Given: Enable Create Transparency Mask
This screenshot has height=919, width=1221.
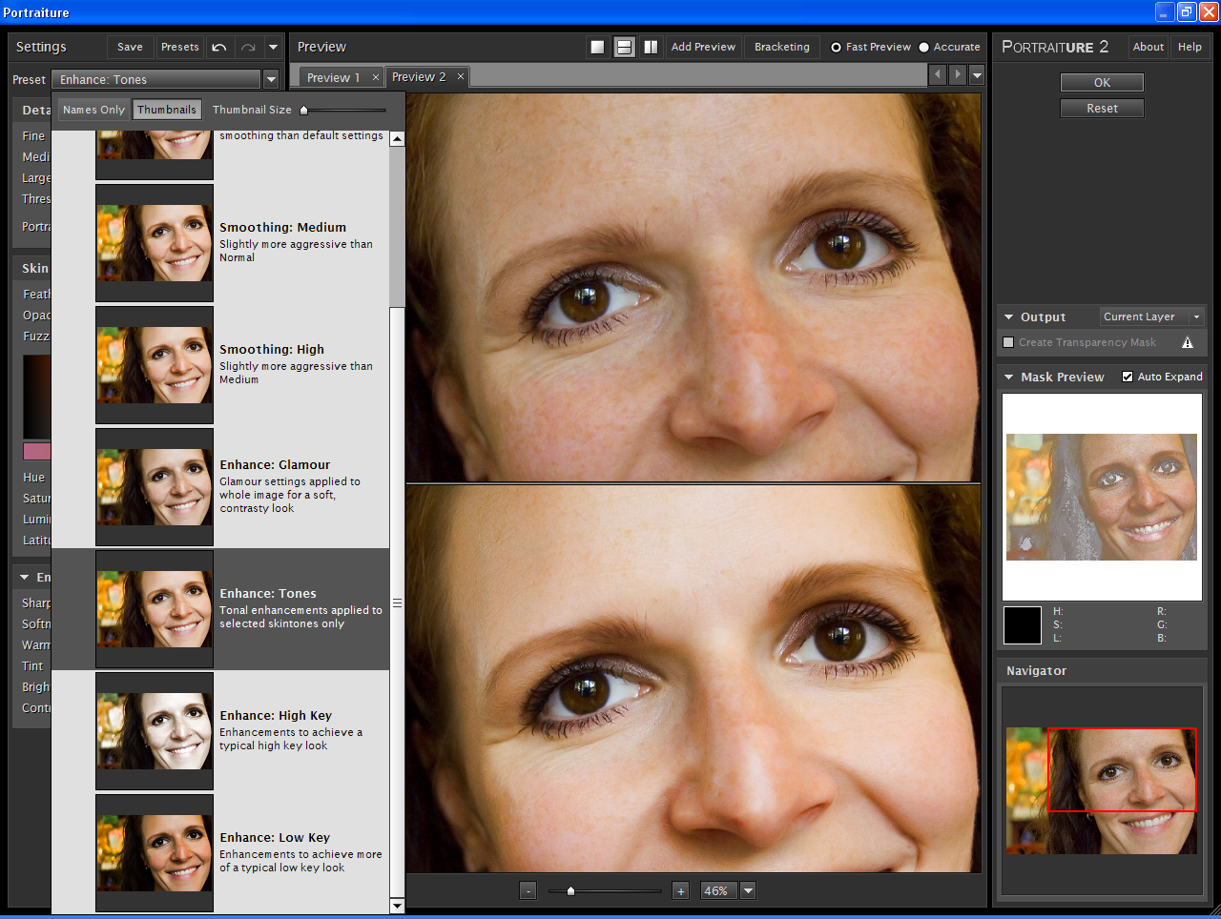Looking at the screenshot, I should click(1008, 342).
